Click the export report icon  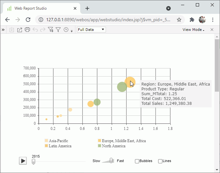click(x=19, y=30)
